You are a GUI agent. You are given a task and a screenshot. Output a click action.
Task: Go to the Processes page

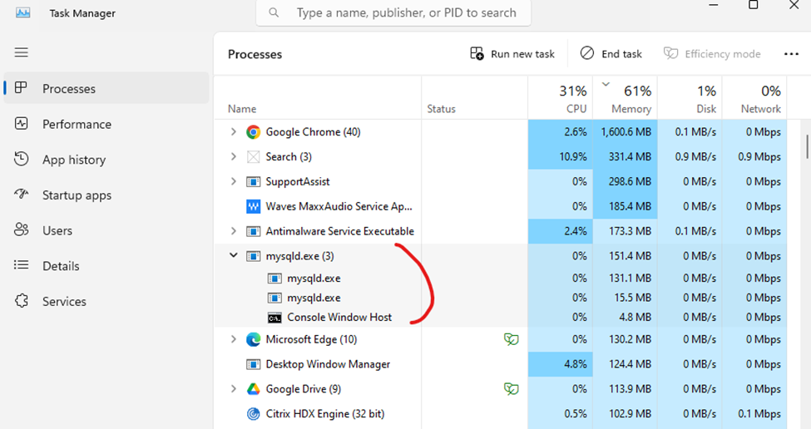coord(106,88)
